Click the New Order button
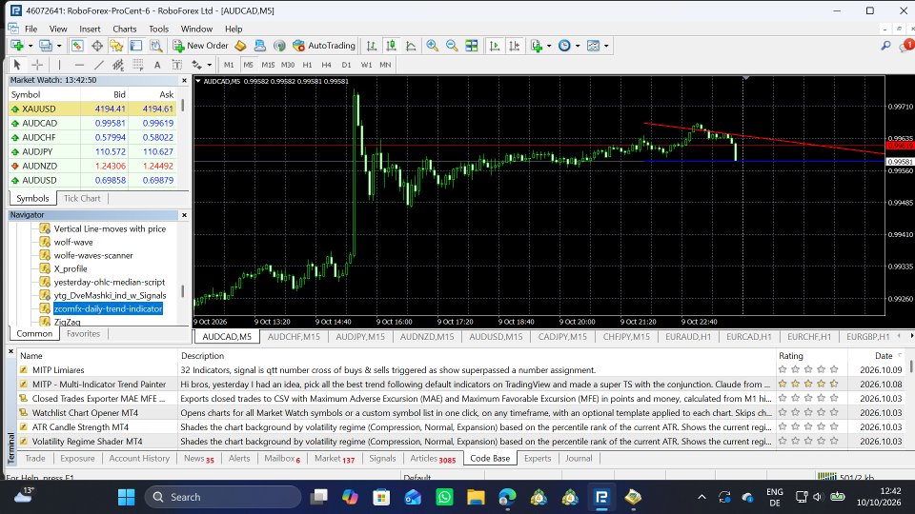 [x=200, y=46]
